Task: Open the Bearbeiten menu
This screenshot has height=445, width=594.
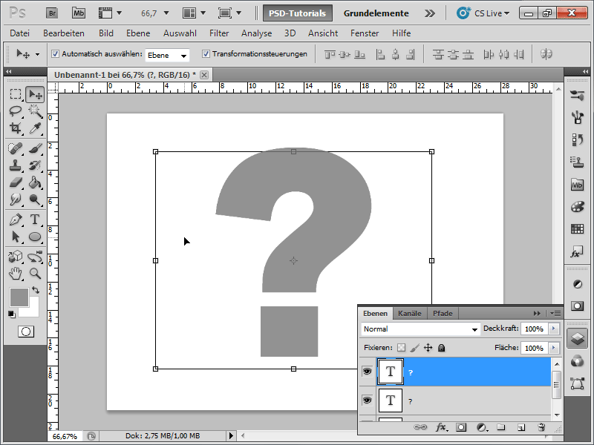Action: point(64,33)
